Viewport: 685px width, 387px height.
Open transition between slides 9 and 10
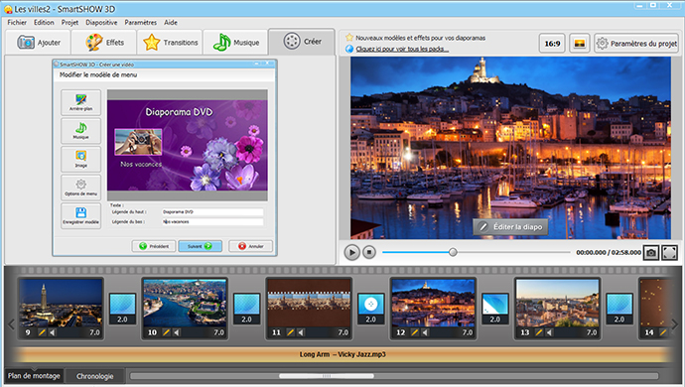(x=122, y=309)
